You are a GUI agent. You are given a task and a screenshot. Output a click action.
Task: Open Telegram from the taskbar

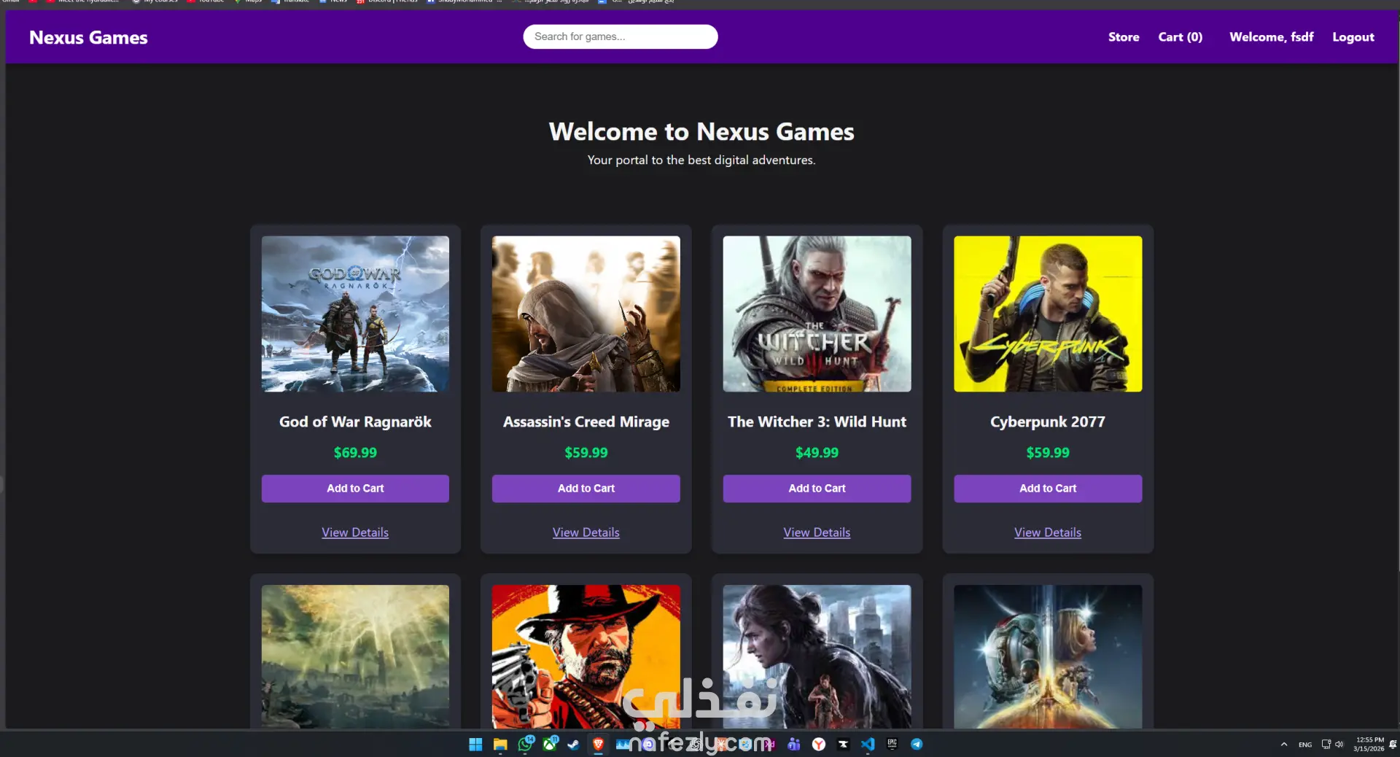[x=917, y=744]
